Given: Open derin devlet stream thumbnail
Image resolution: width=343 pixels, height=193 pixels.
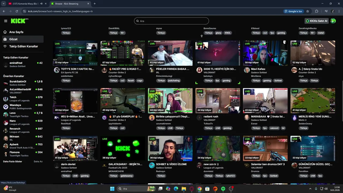Looking at the screenshot, I should coord(75,149).
